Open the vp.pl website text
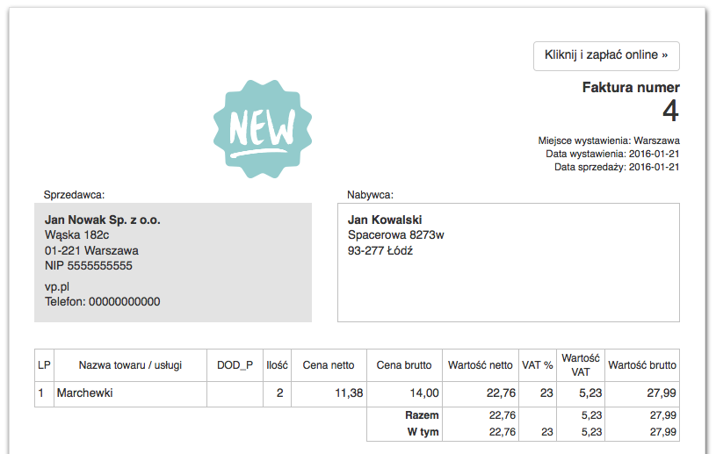Viewport: 716px width, 454px height. (x=57, y=286)
